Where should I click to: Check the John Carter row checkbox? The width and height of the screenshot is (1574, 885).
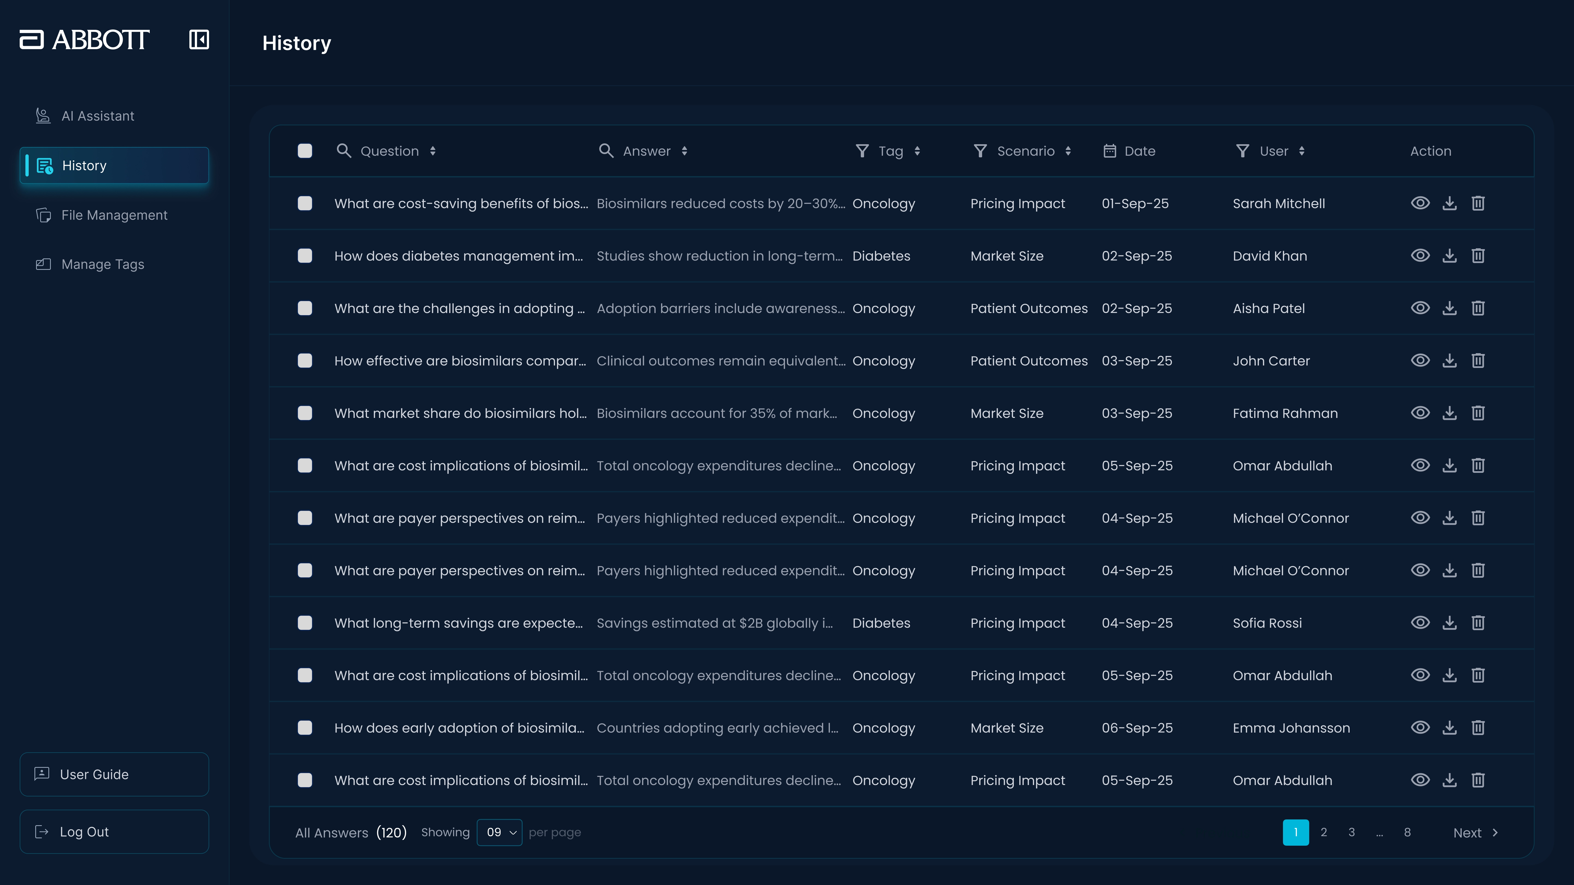[x=305, y=361]
